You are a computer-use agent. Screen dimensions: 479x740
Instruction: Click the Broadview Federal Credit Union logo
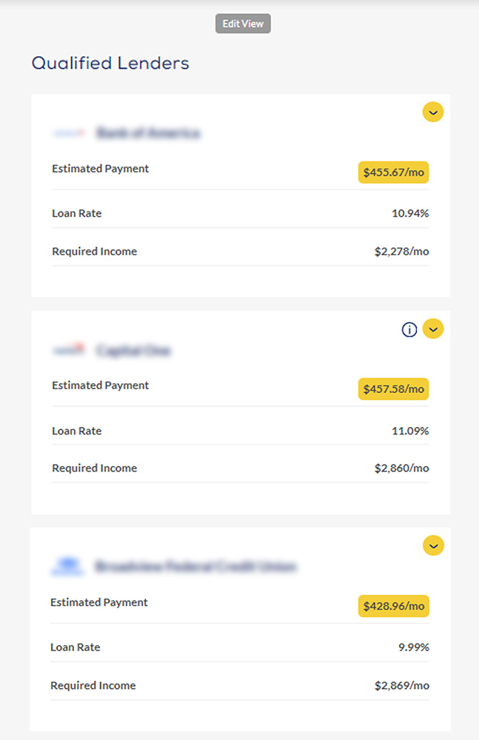67,567
